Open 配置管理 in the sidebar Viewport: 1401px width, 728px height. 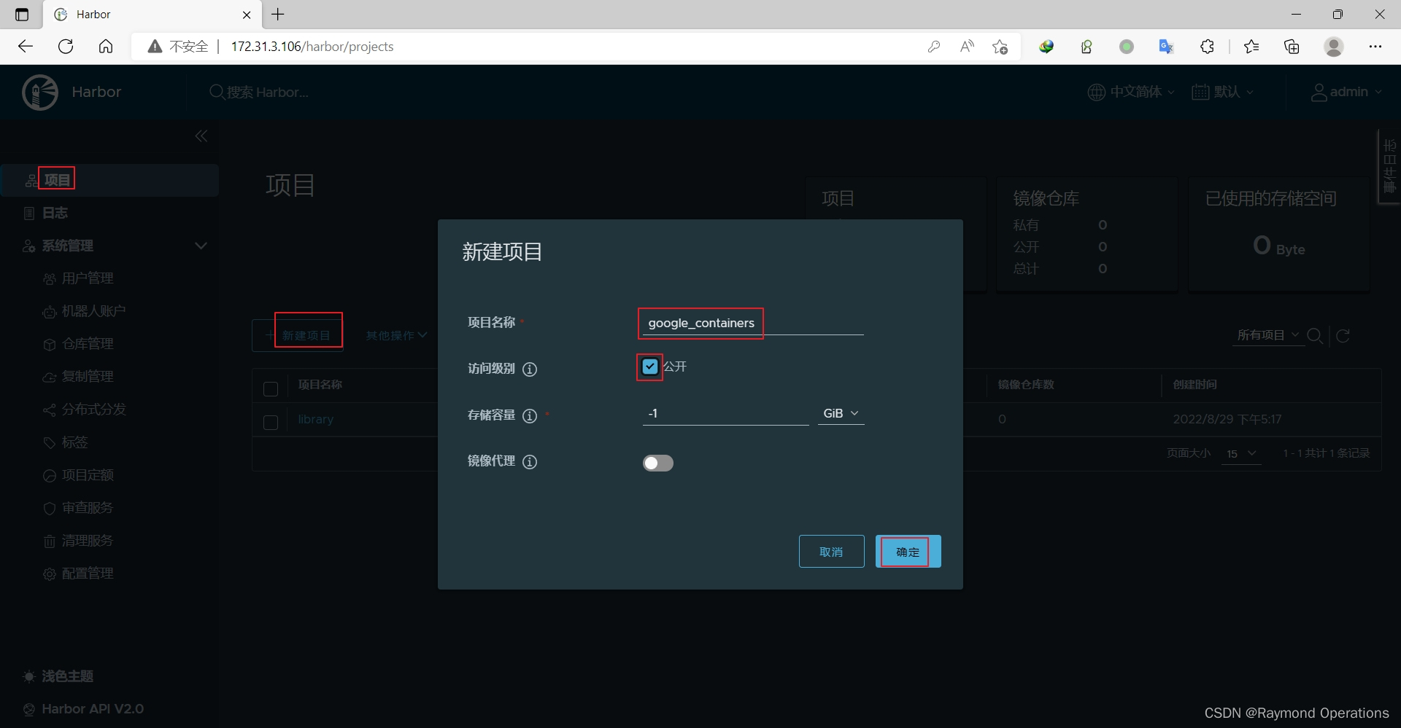(79, 574)
